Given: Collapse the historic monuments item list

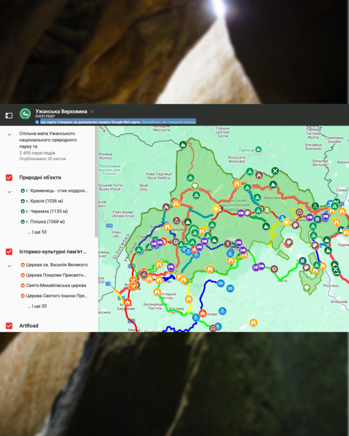Looking at the screenshot, I should pyautogui.click(x=10, y=266).
